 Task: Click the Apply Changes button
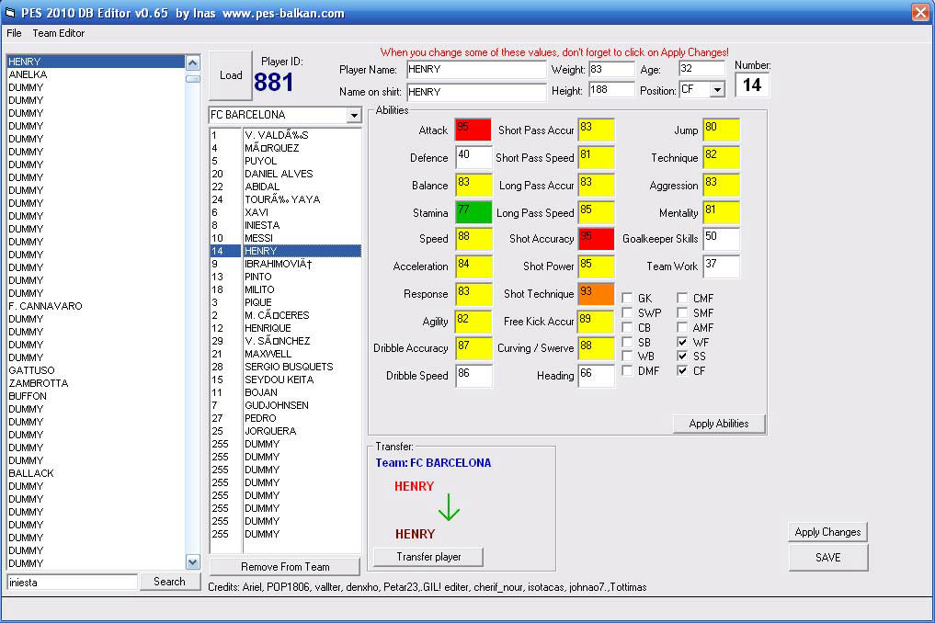(x=827, y=532)
